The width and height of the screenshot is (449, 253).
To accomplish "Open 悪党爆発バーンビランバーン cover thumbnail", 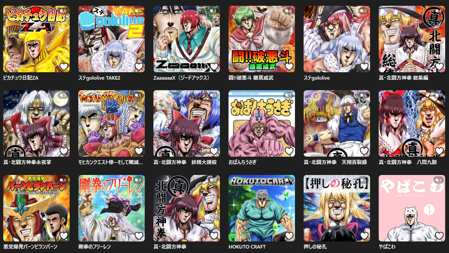I will tap(36, 208).
